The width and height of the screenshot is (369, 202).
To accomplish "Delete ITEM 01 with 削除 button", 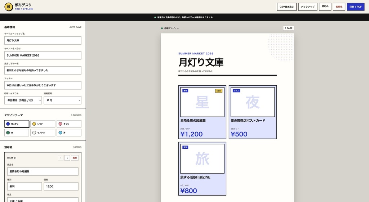I will (75, 158).
